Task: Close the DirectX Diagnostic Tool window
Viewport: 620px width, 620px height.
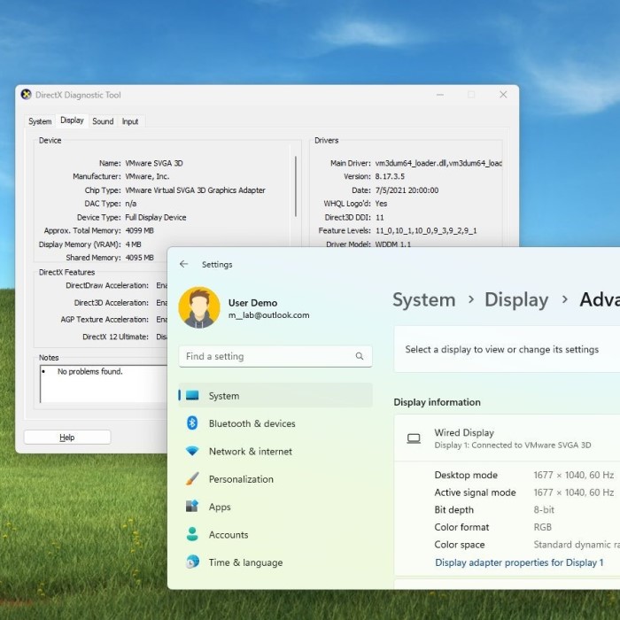Action: tap(503, 95)
